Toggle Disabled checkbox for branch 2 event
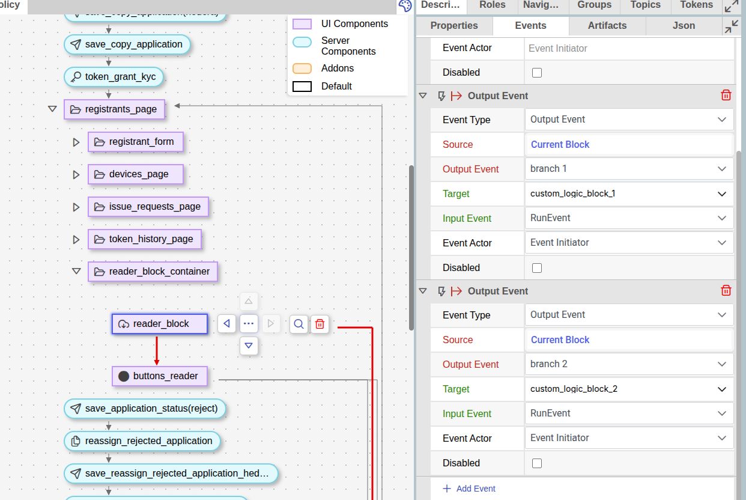This screenshot has width=746, height=500. click(x=537, y=463)
